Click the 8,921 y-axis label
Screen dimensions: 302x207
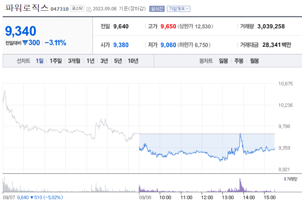284,169
